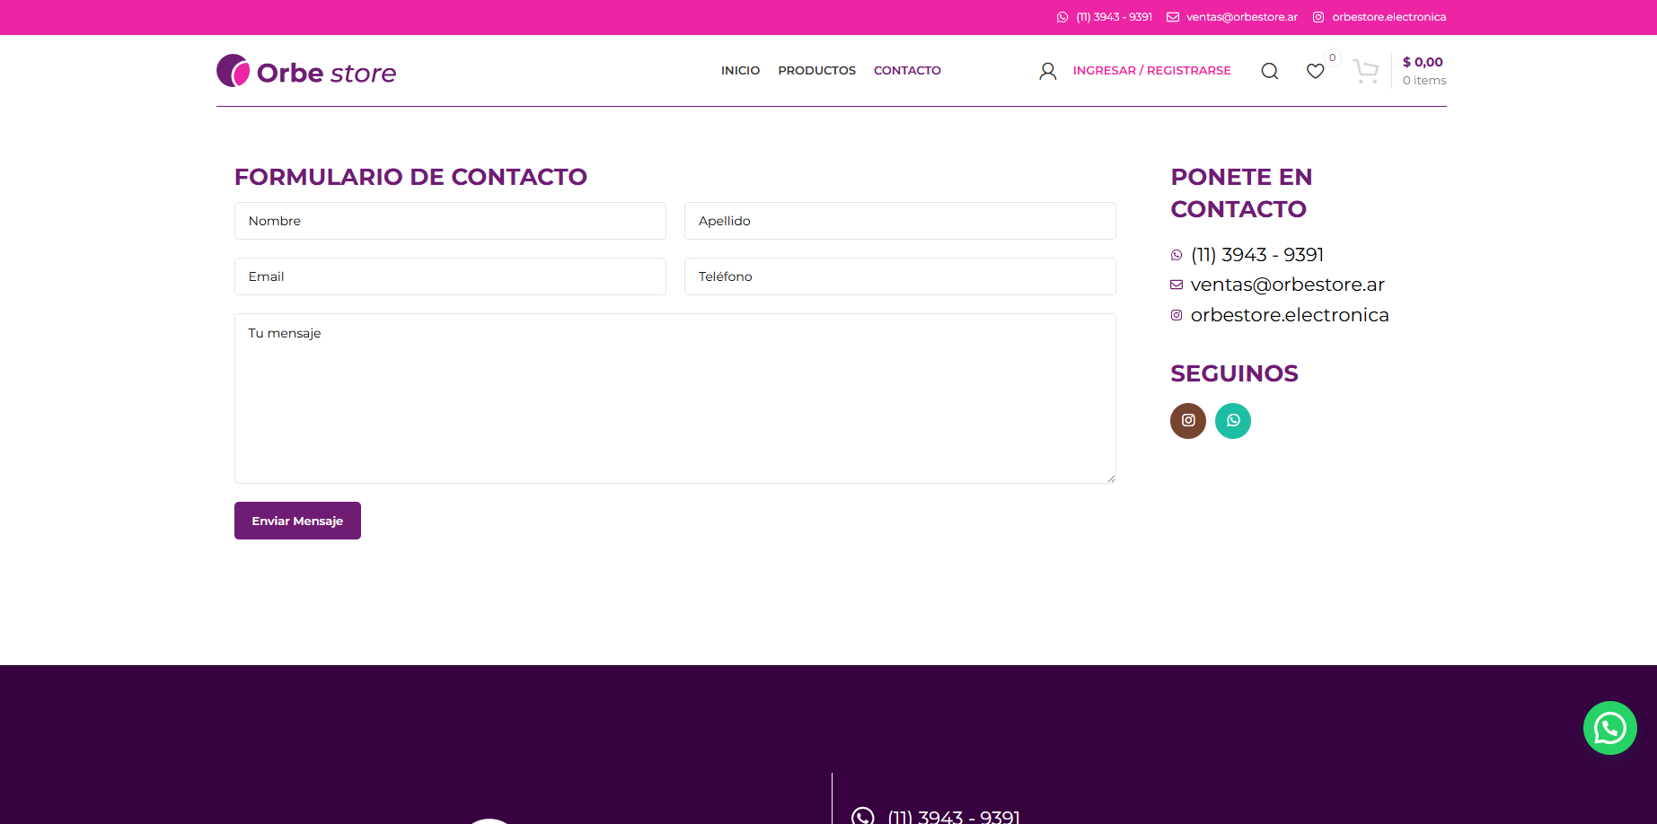Click the round Instagram button under Seguinos
The image size is (1657, 824).
1187,420
